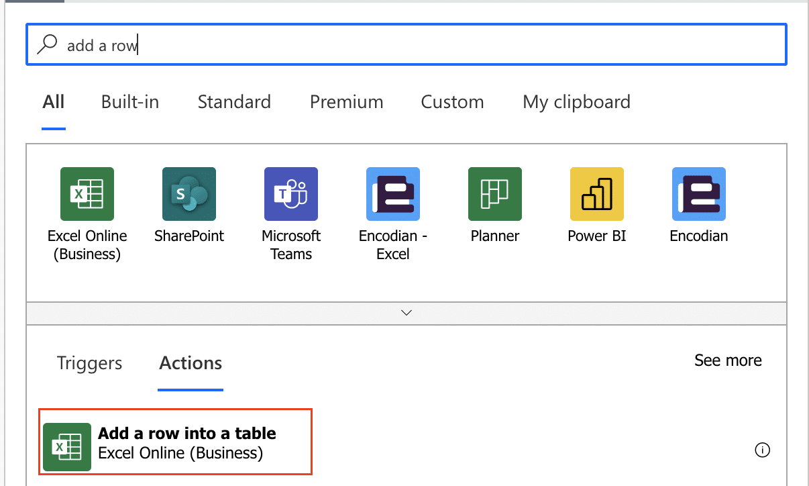The height and width of the screenshot is (486, 809).
Task: Select the Encodian - Excel connector
Action: [393, 194]
